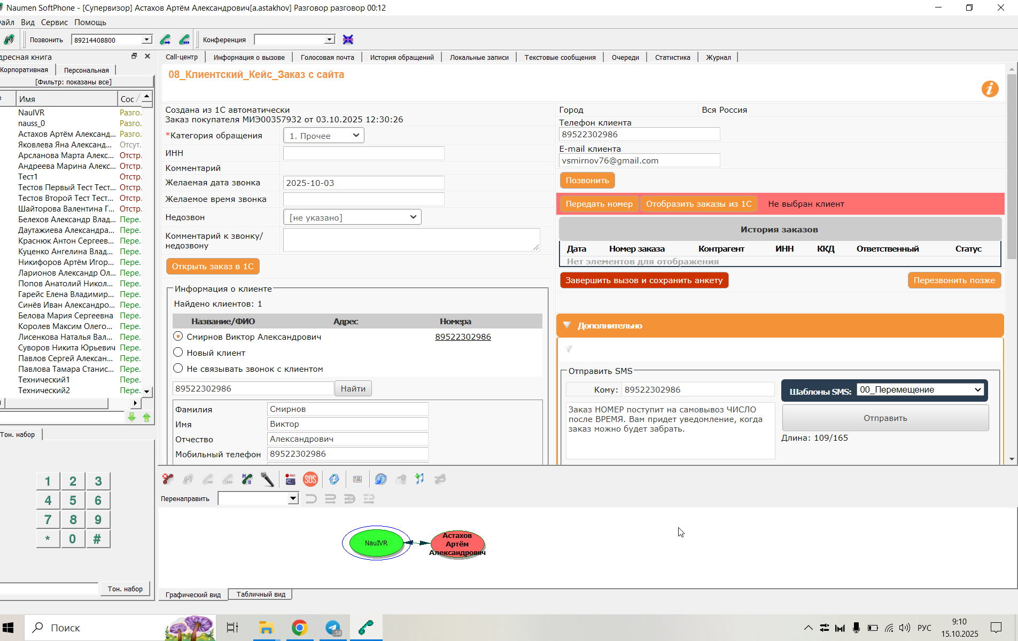Click the Перезвонить позже button

point(954,280)
